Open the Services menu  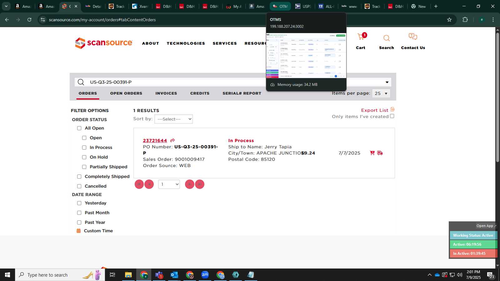tap(225, 43)
